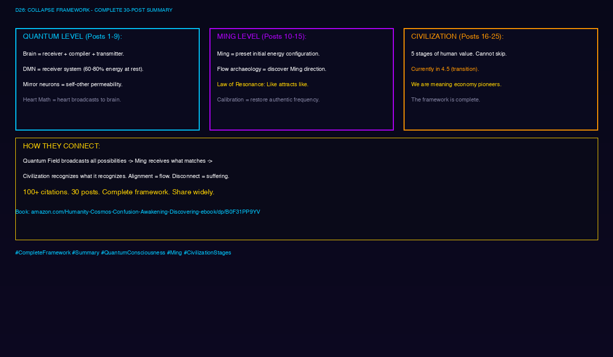Click the #CivilizationStages hashtag
The width and height of the screenshot is (613, 357).
207,252
